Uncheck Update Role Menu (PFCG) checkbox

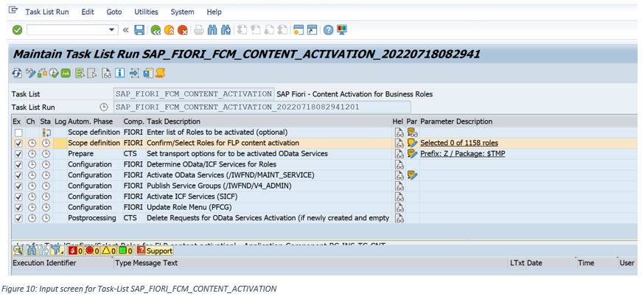pos(18,208)
